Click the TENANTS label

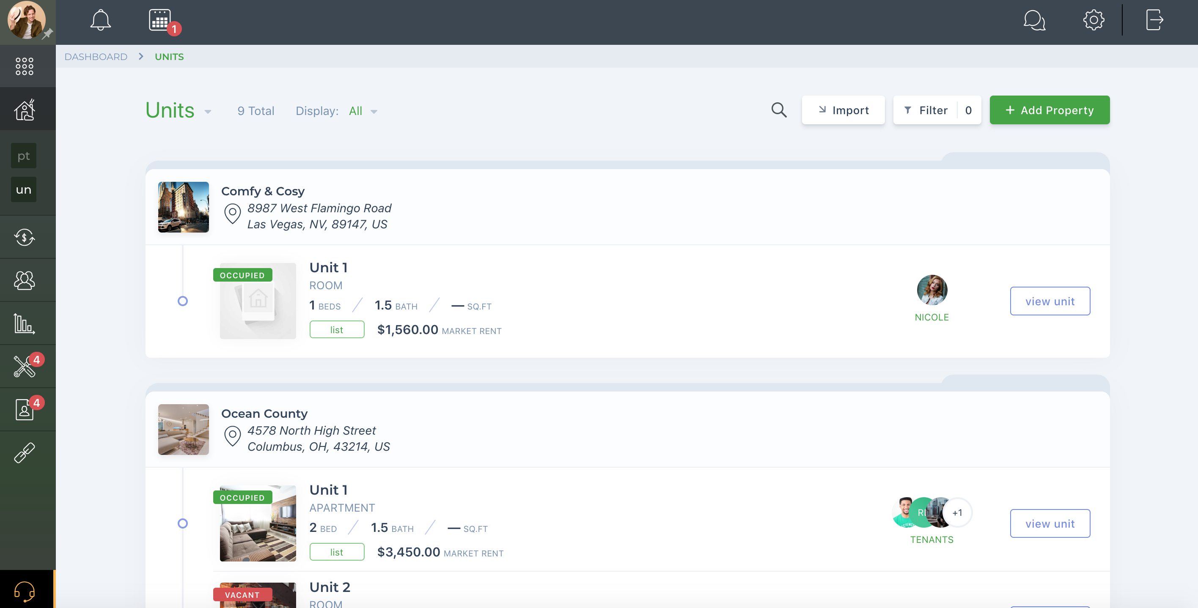931,540
